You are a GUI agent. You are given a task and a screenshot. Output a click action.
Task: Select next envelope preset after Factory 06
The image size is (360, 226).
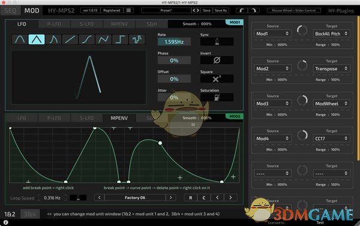click(170, 198)
